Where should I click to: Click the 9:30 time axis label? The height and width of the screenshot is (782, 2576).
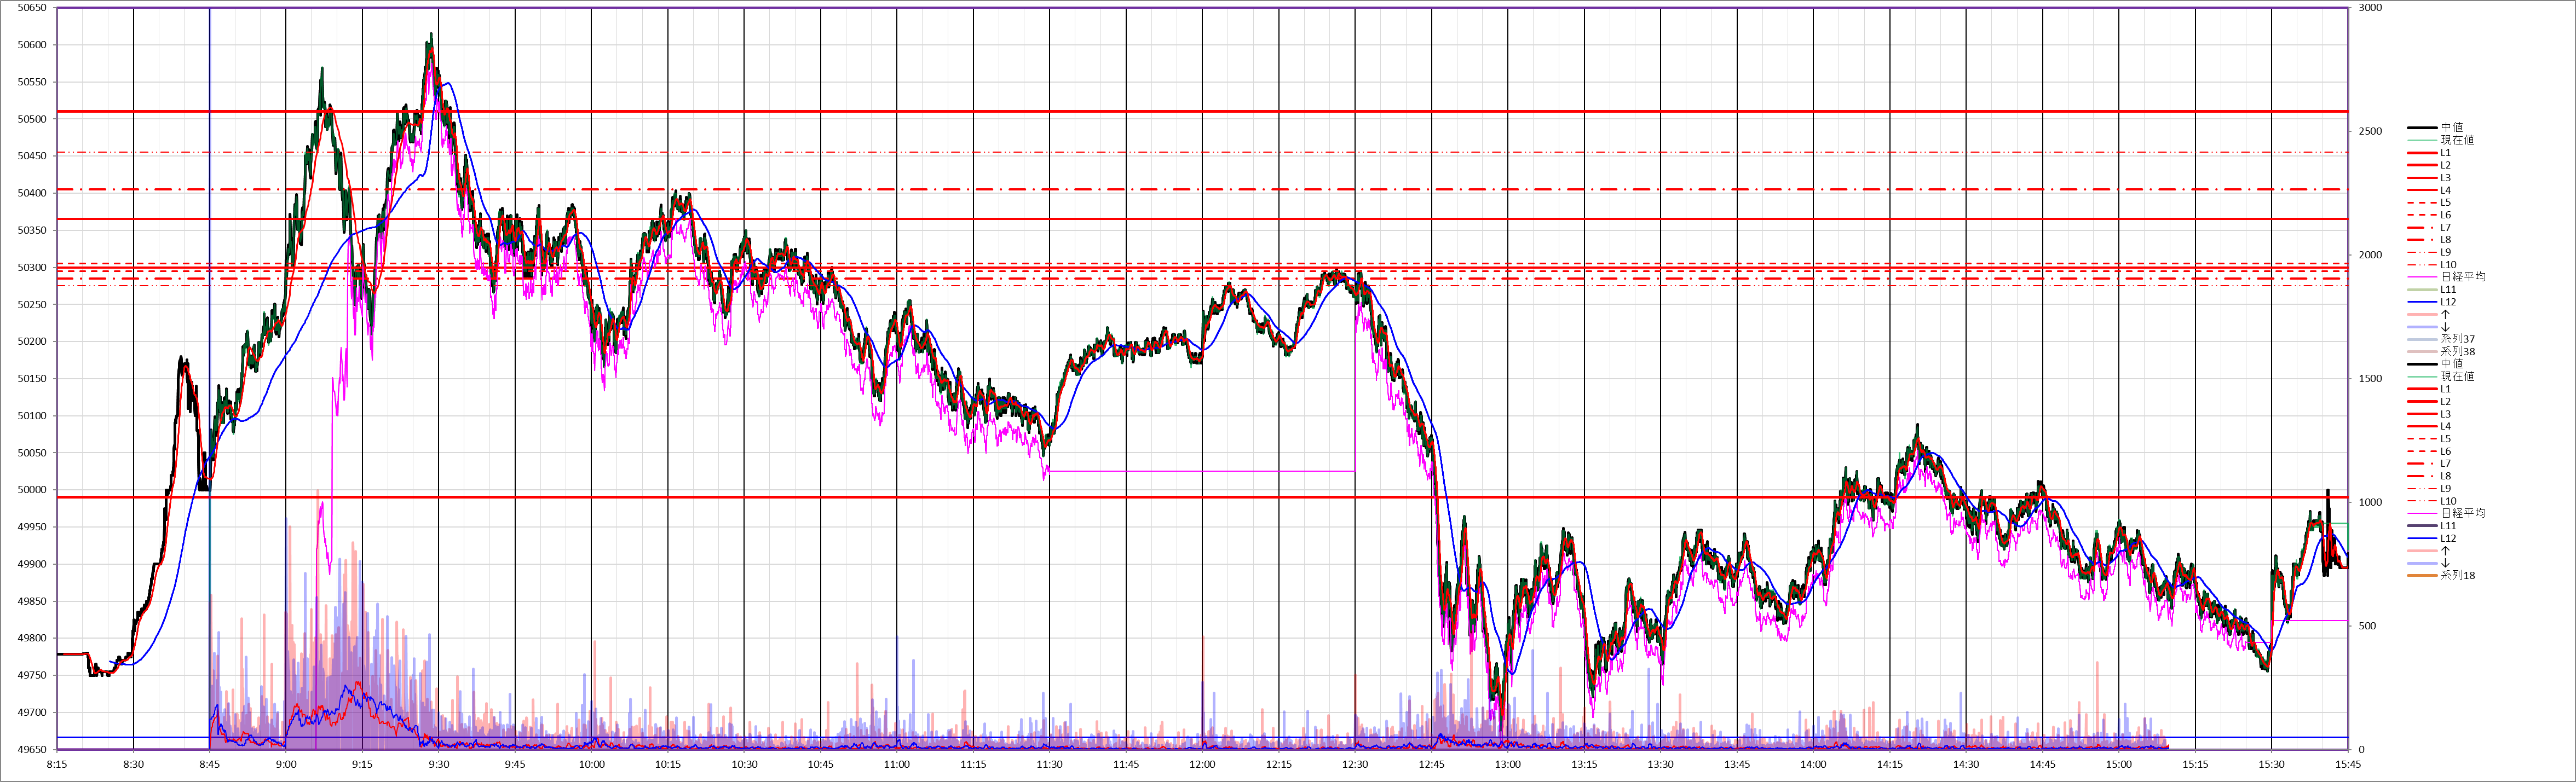(439, 765)
